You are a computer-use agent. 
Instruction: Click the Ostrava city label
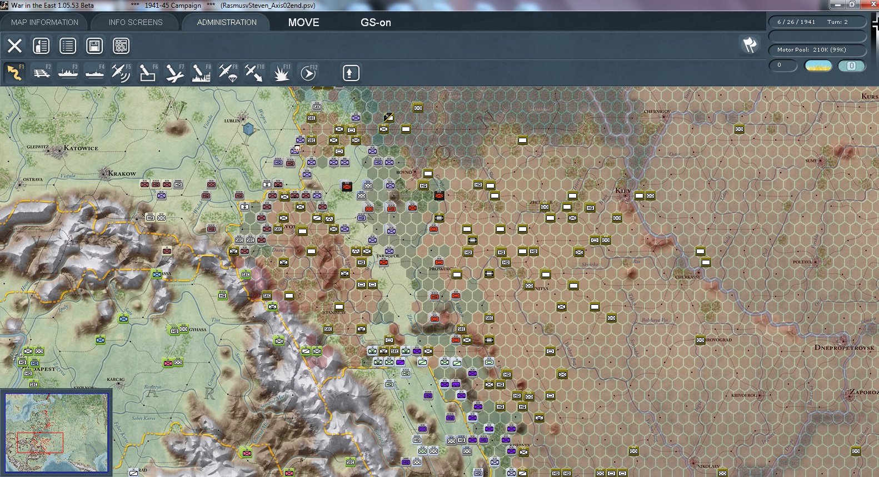tap(33, 180)
